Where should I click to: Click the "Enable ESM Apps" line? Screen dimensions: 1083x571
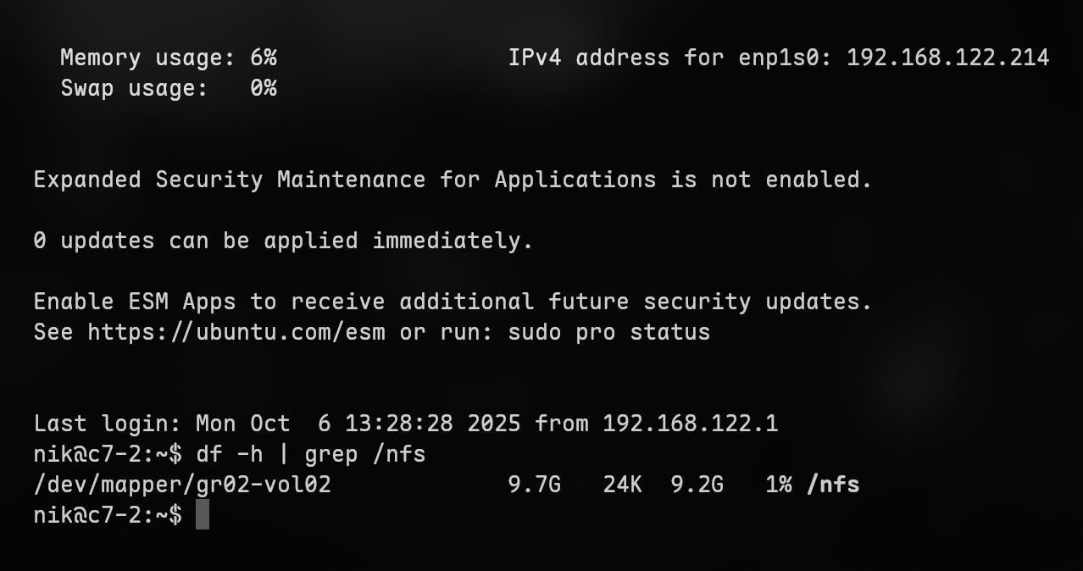453,302
